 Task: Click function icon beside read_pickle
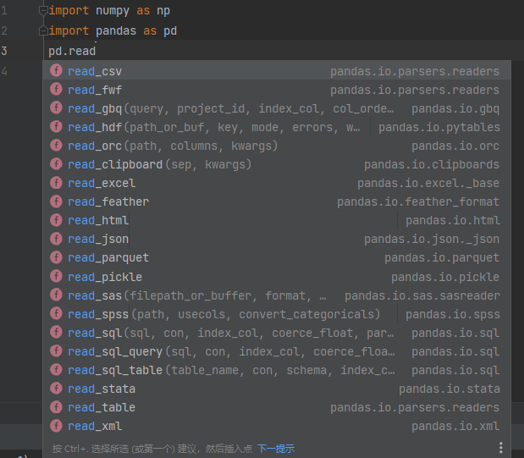coord(56,276)
